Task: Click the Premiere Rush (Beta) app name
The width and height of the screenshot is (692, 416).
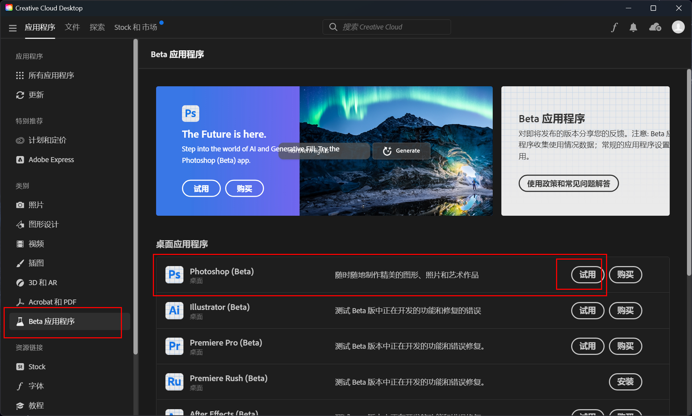Action: click(229, 378)
